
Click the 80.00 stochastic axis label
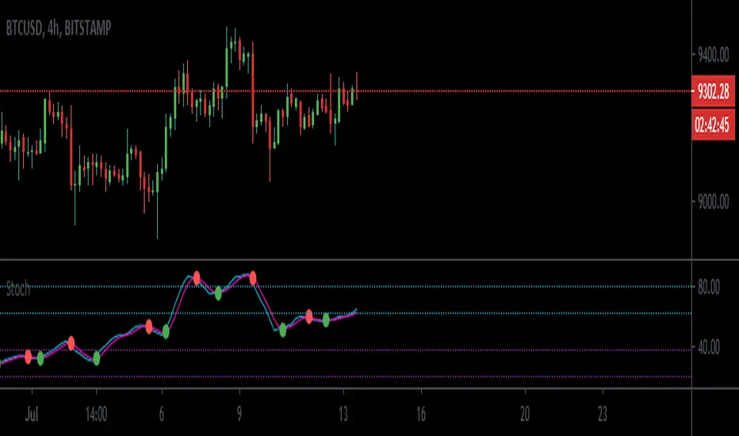coord(709,287)
